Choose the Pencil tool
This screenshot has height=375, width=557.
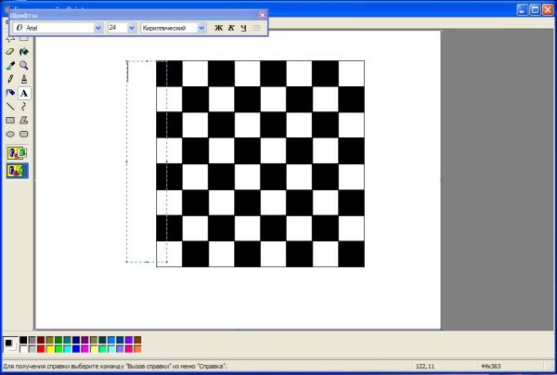(x=10, y=80)
